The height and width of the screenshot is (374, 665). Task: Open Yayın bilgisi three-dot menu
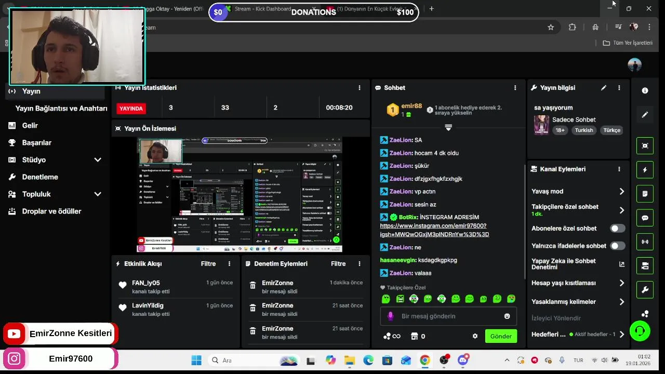[x=619, y=88]
